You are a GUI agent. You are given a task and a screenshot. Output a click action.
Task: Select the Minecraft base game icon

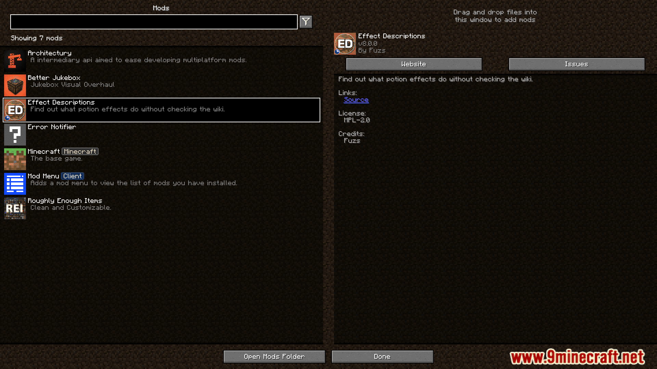pyautogui.click(x=15, y=159)
